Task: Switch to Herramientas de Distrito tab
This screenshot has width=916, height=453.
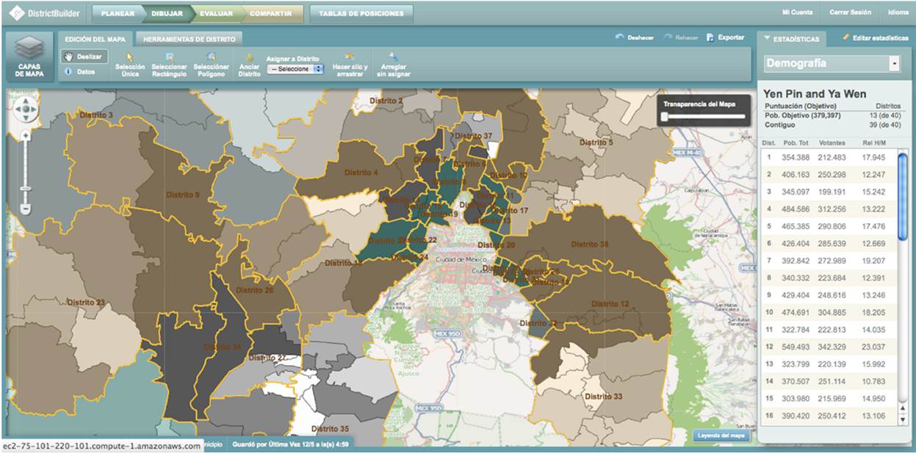Action: pos(189,39)
